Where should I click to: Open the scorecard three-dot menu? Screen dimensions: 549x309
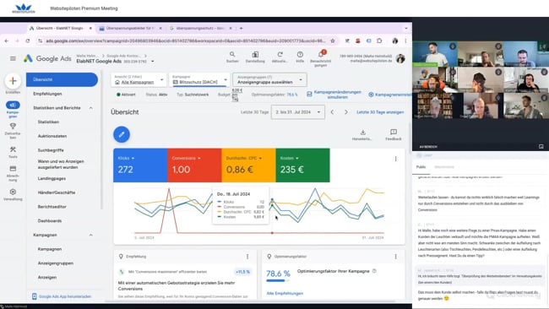click(395, 159)
